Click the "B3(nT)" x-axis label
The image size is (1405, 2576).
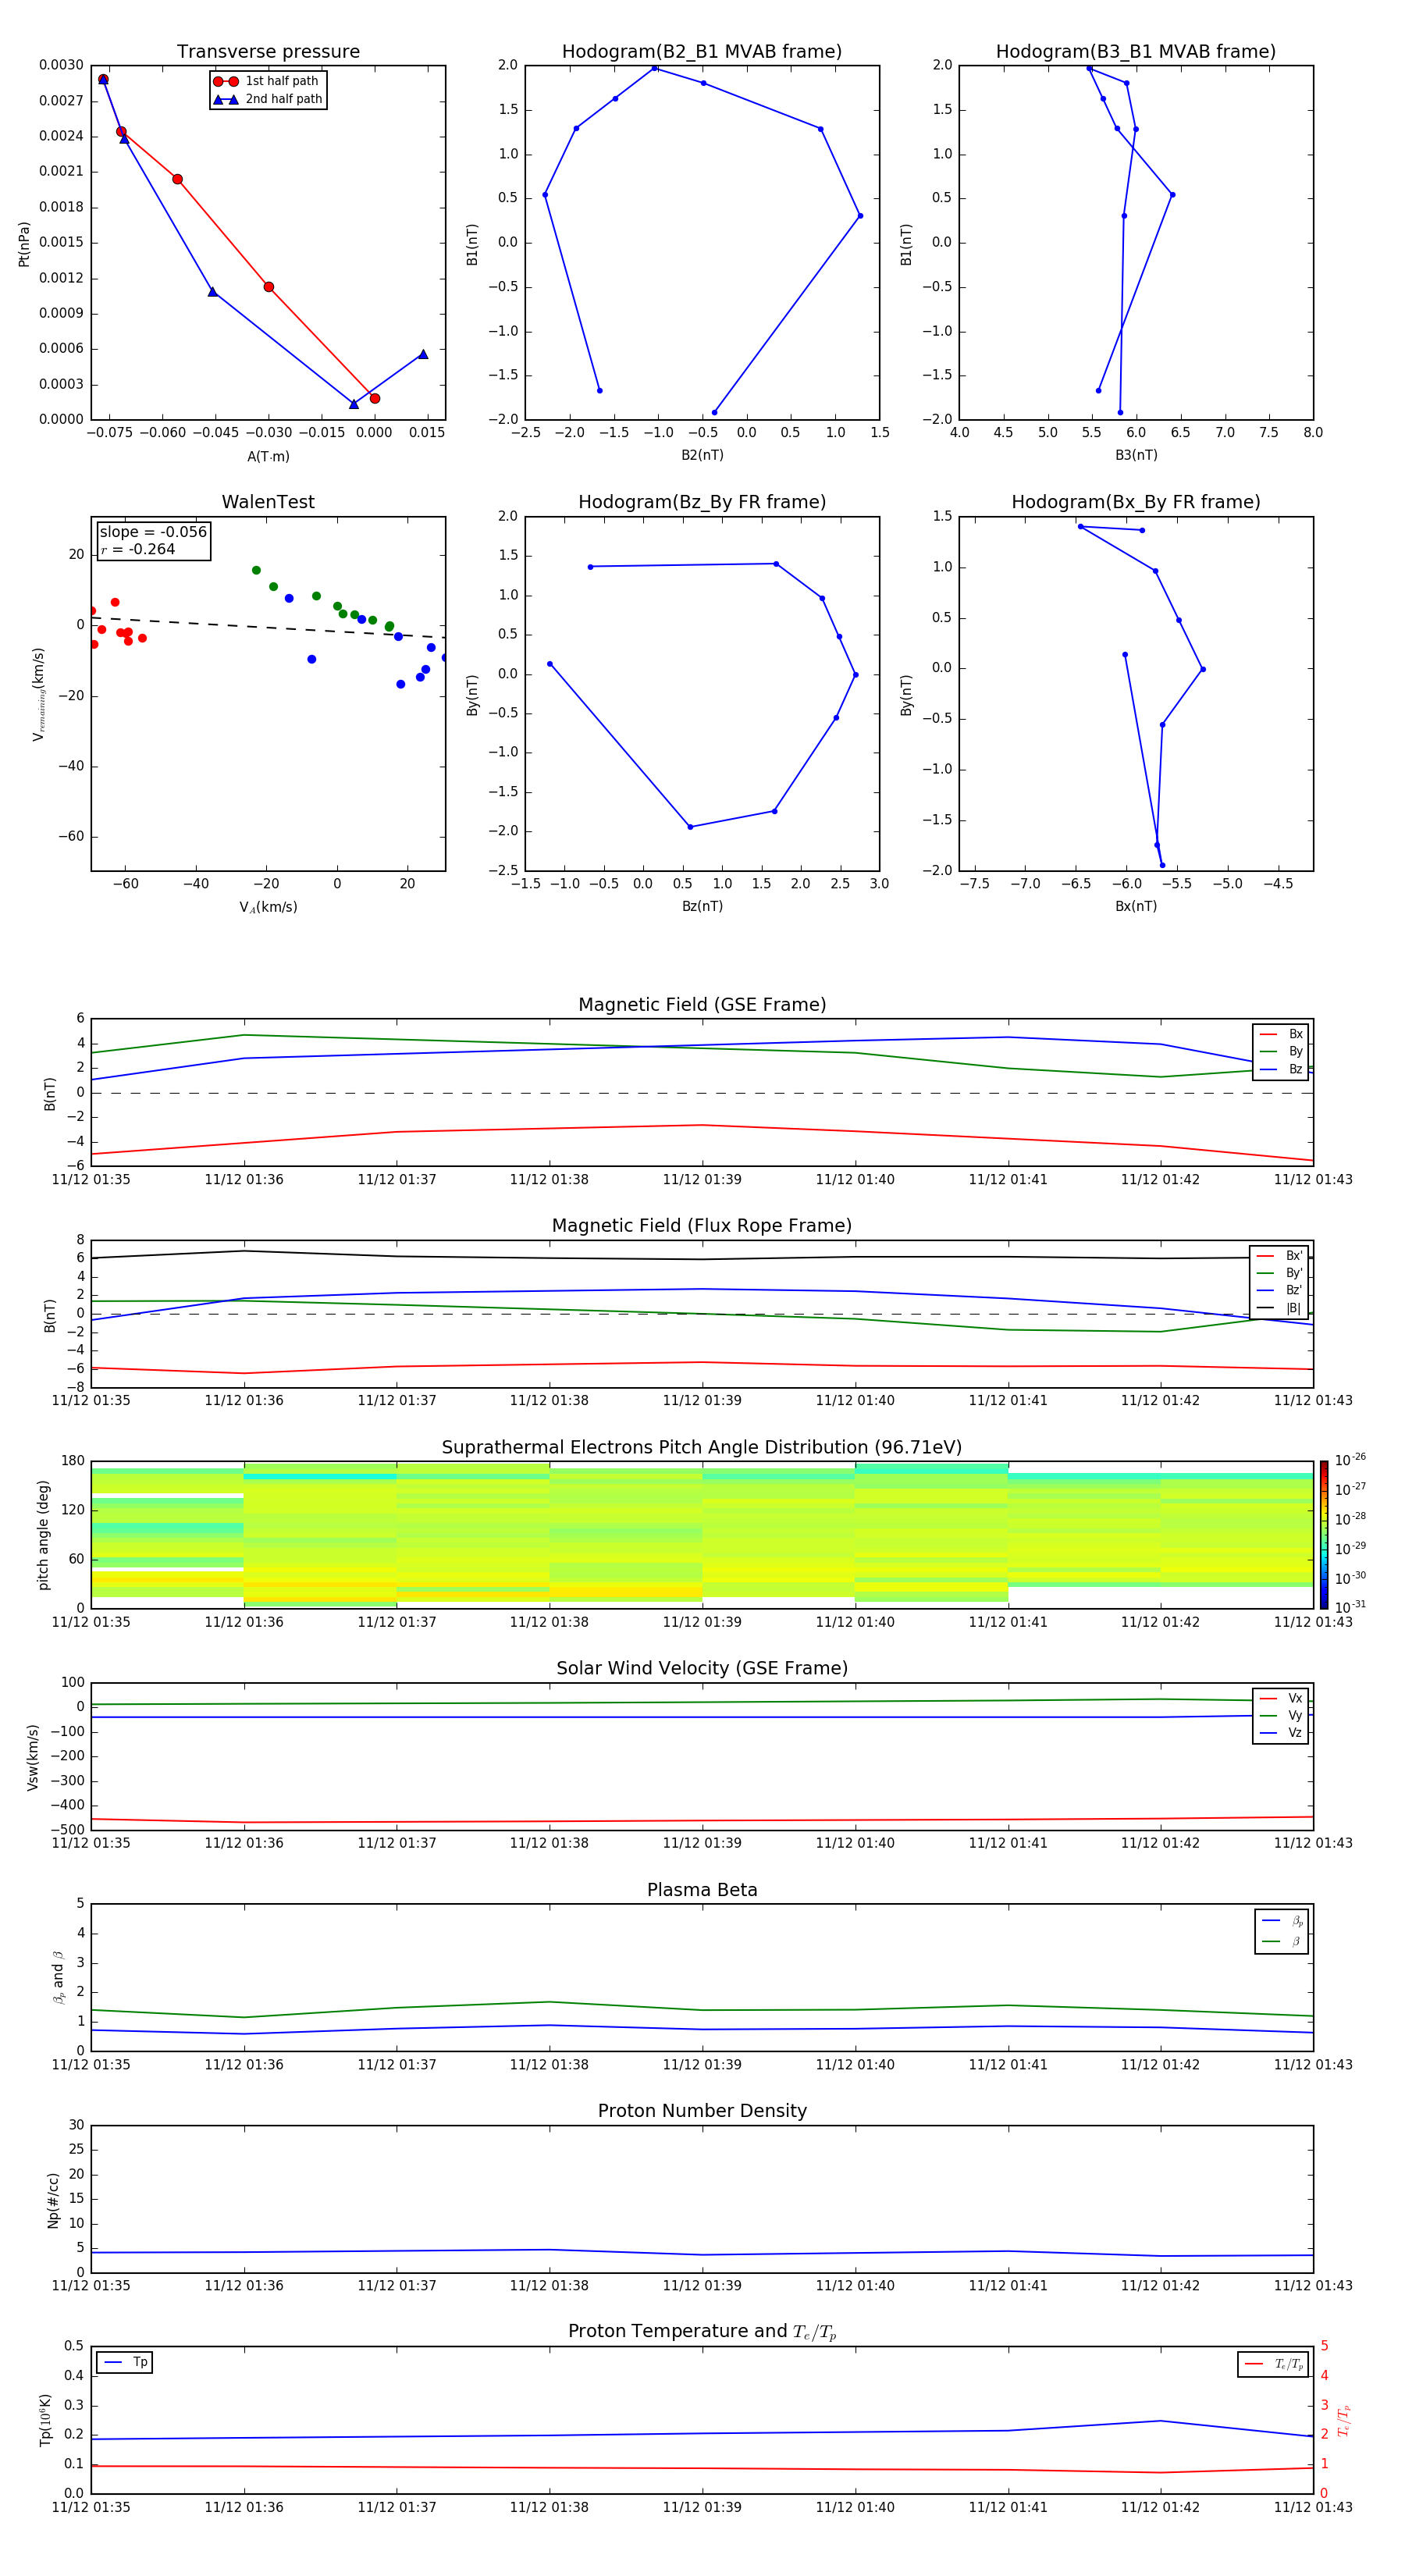(x=1136, y=455)
